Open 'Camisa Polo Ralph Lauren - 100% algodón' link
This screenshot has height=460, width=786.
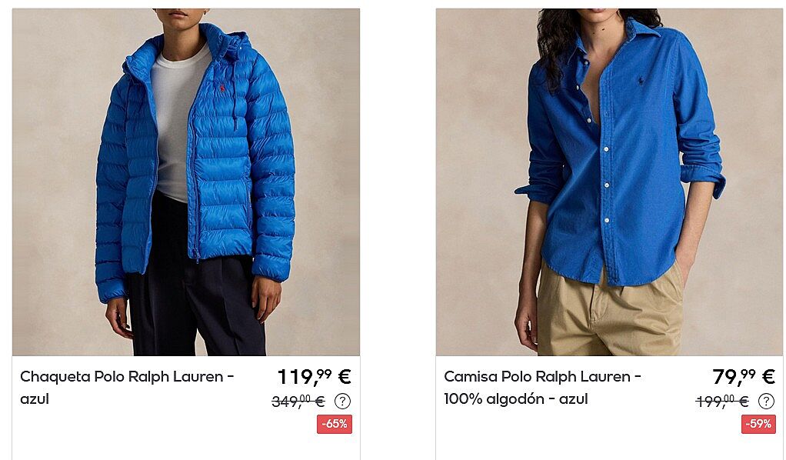(x=542, y=387)
